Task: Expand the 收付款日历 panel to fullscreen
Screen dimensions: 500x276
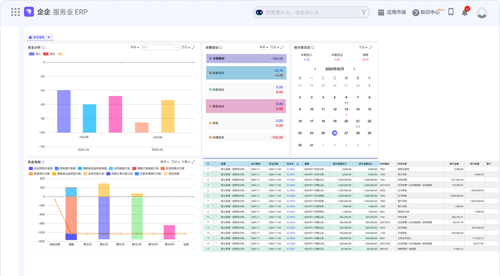Action: 370,47
